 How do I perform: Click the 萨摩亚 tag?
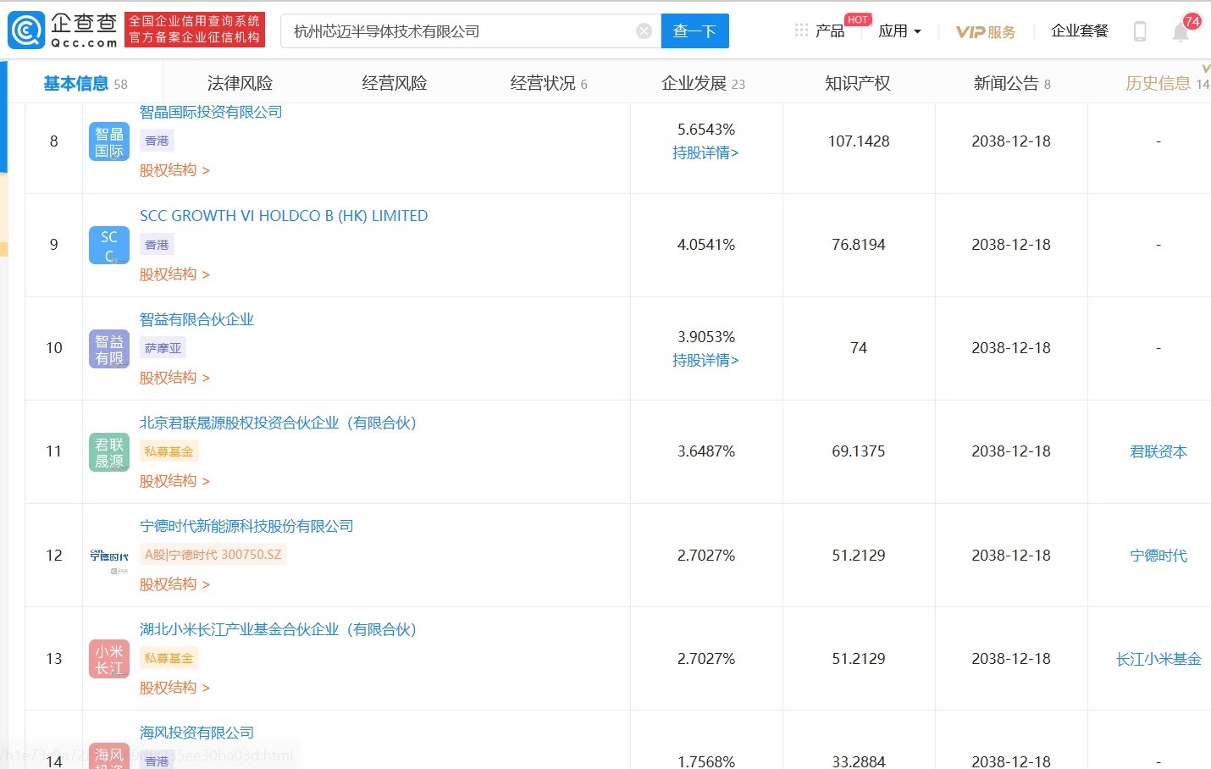coord(163,348)
